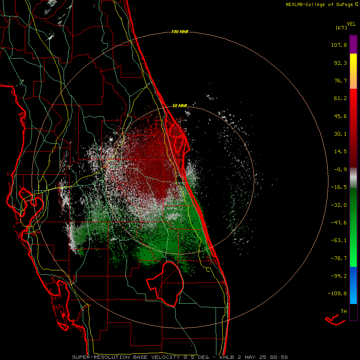Viewport: 360px width, 360px height.
Task: Click inside the Lake Okeechobee outline
Action: pos(169,285)
